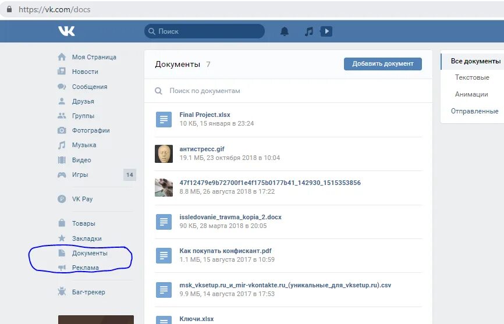The width and height of the screenshot is (504, 324).
Task: Click the thumbnail of the 47f12479 file
Action: (164, 187)
